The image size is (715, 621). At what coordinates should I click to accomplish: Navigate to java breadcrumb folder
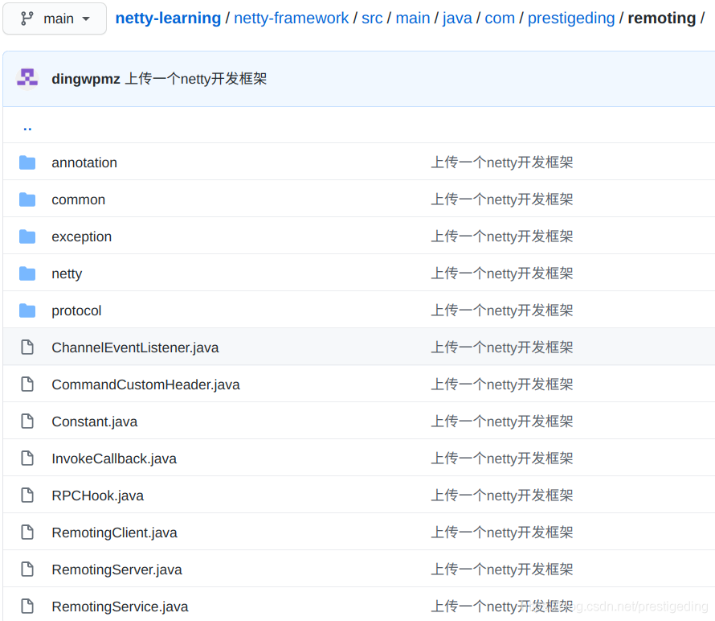tap(457, 18)
